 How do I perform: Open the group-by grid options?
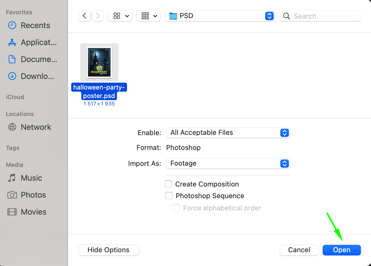pos(149,16)
